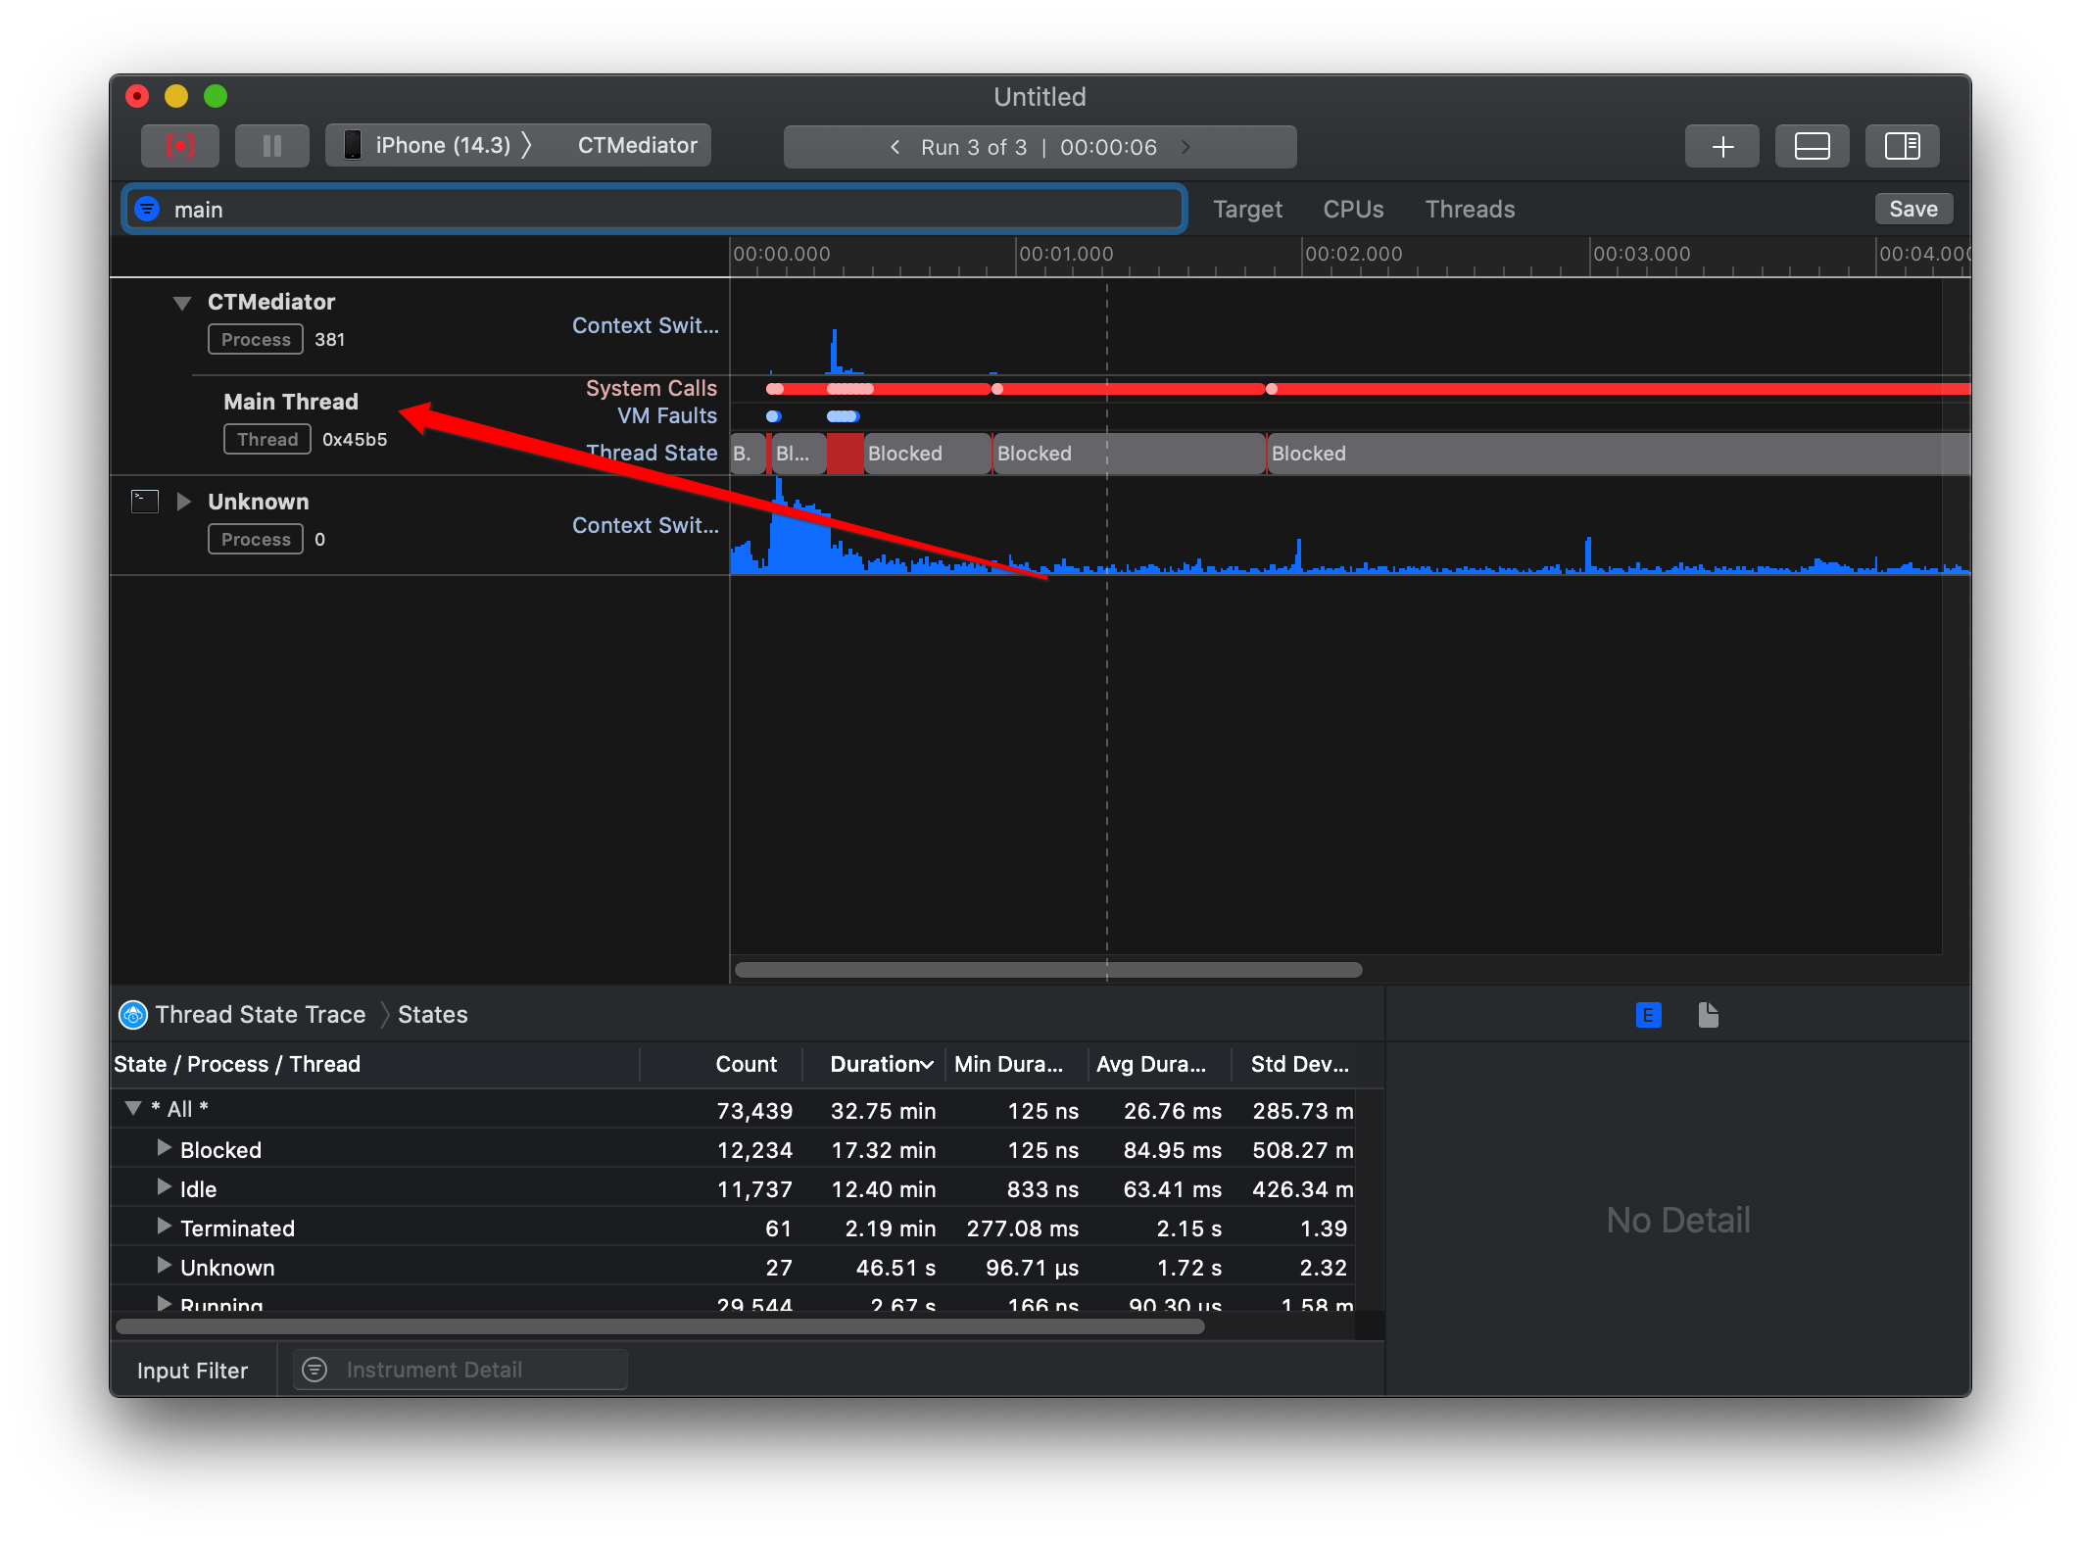This screenshot has width=2081, height=1542.
Task: Select the VM Faults lane label
Action: pyautogui.click(x=666, y=415)
